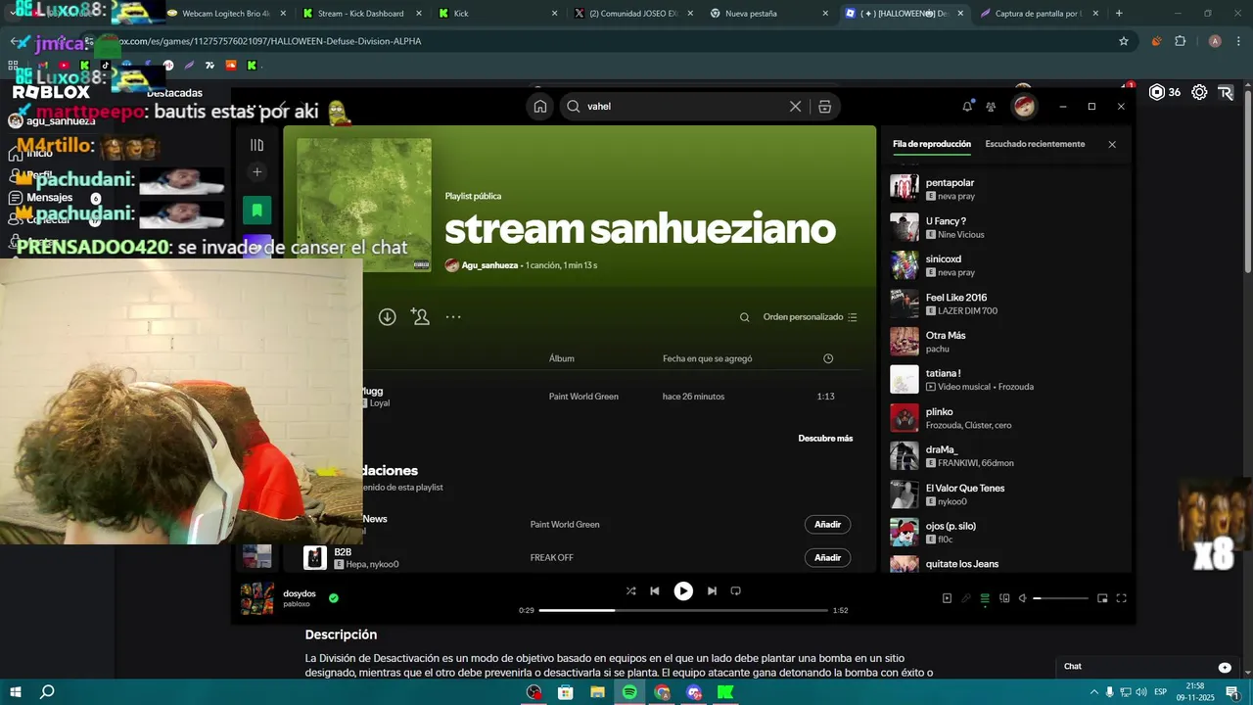Click Descubre más link

(x=825, y=438)
